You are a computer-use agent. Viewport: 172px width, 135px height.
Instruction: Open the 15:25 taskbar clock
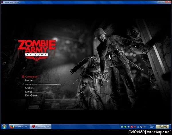pyautogui.click(x=162, y=127)
